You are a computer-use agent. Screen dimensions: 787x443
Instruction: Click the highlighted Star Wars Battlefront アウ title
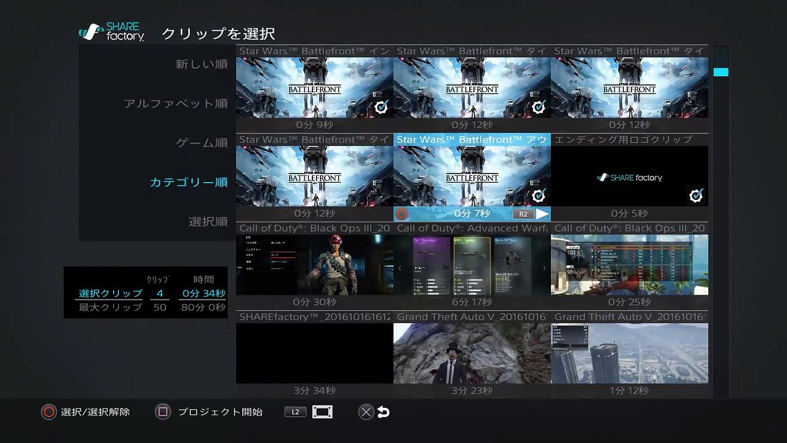tap(472, 140)
